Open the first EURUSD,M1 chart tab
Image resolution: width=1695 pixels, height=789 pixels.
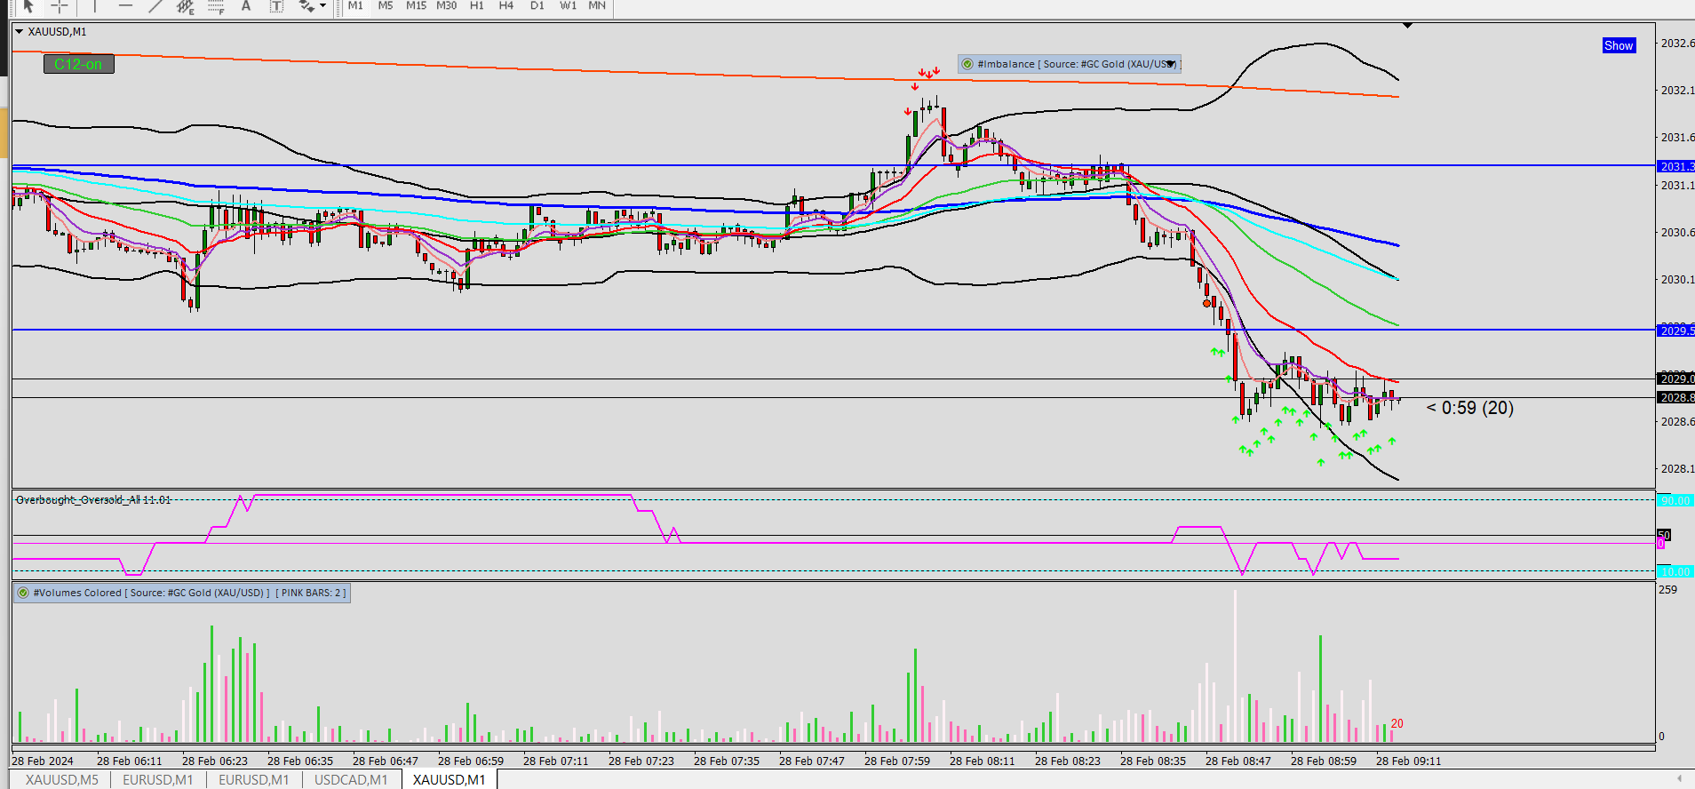click(x=158, y=780)
